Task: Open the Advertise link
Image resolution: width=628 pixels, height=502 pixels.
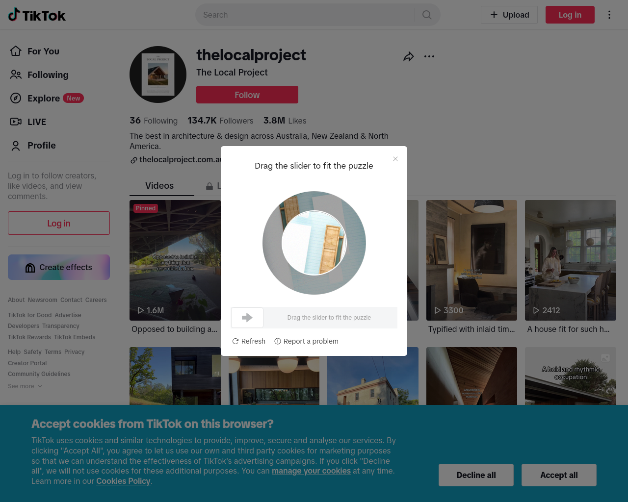Action: (x=68, y=315)
